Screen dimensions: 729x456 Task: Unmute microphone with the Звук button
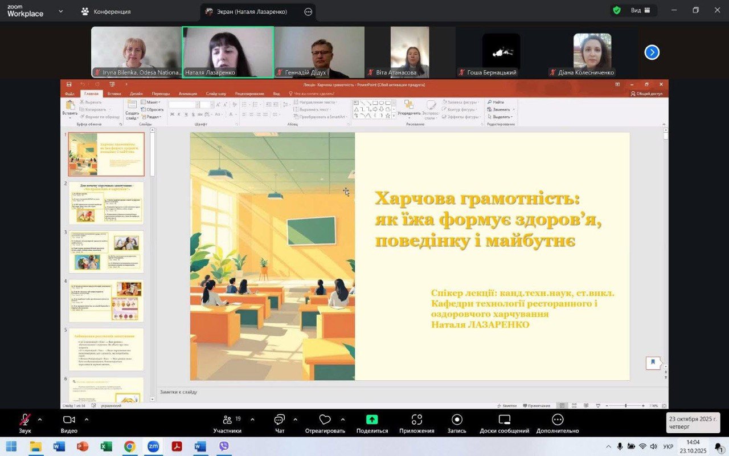point(25,421)
